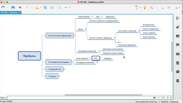Screen dimensions: 183x103
Task: Open the Comments panel
Action: pyautogui.click(x=178, y=72)
